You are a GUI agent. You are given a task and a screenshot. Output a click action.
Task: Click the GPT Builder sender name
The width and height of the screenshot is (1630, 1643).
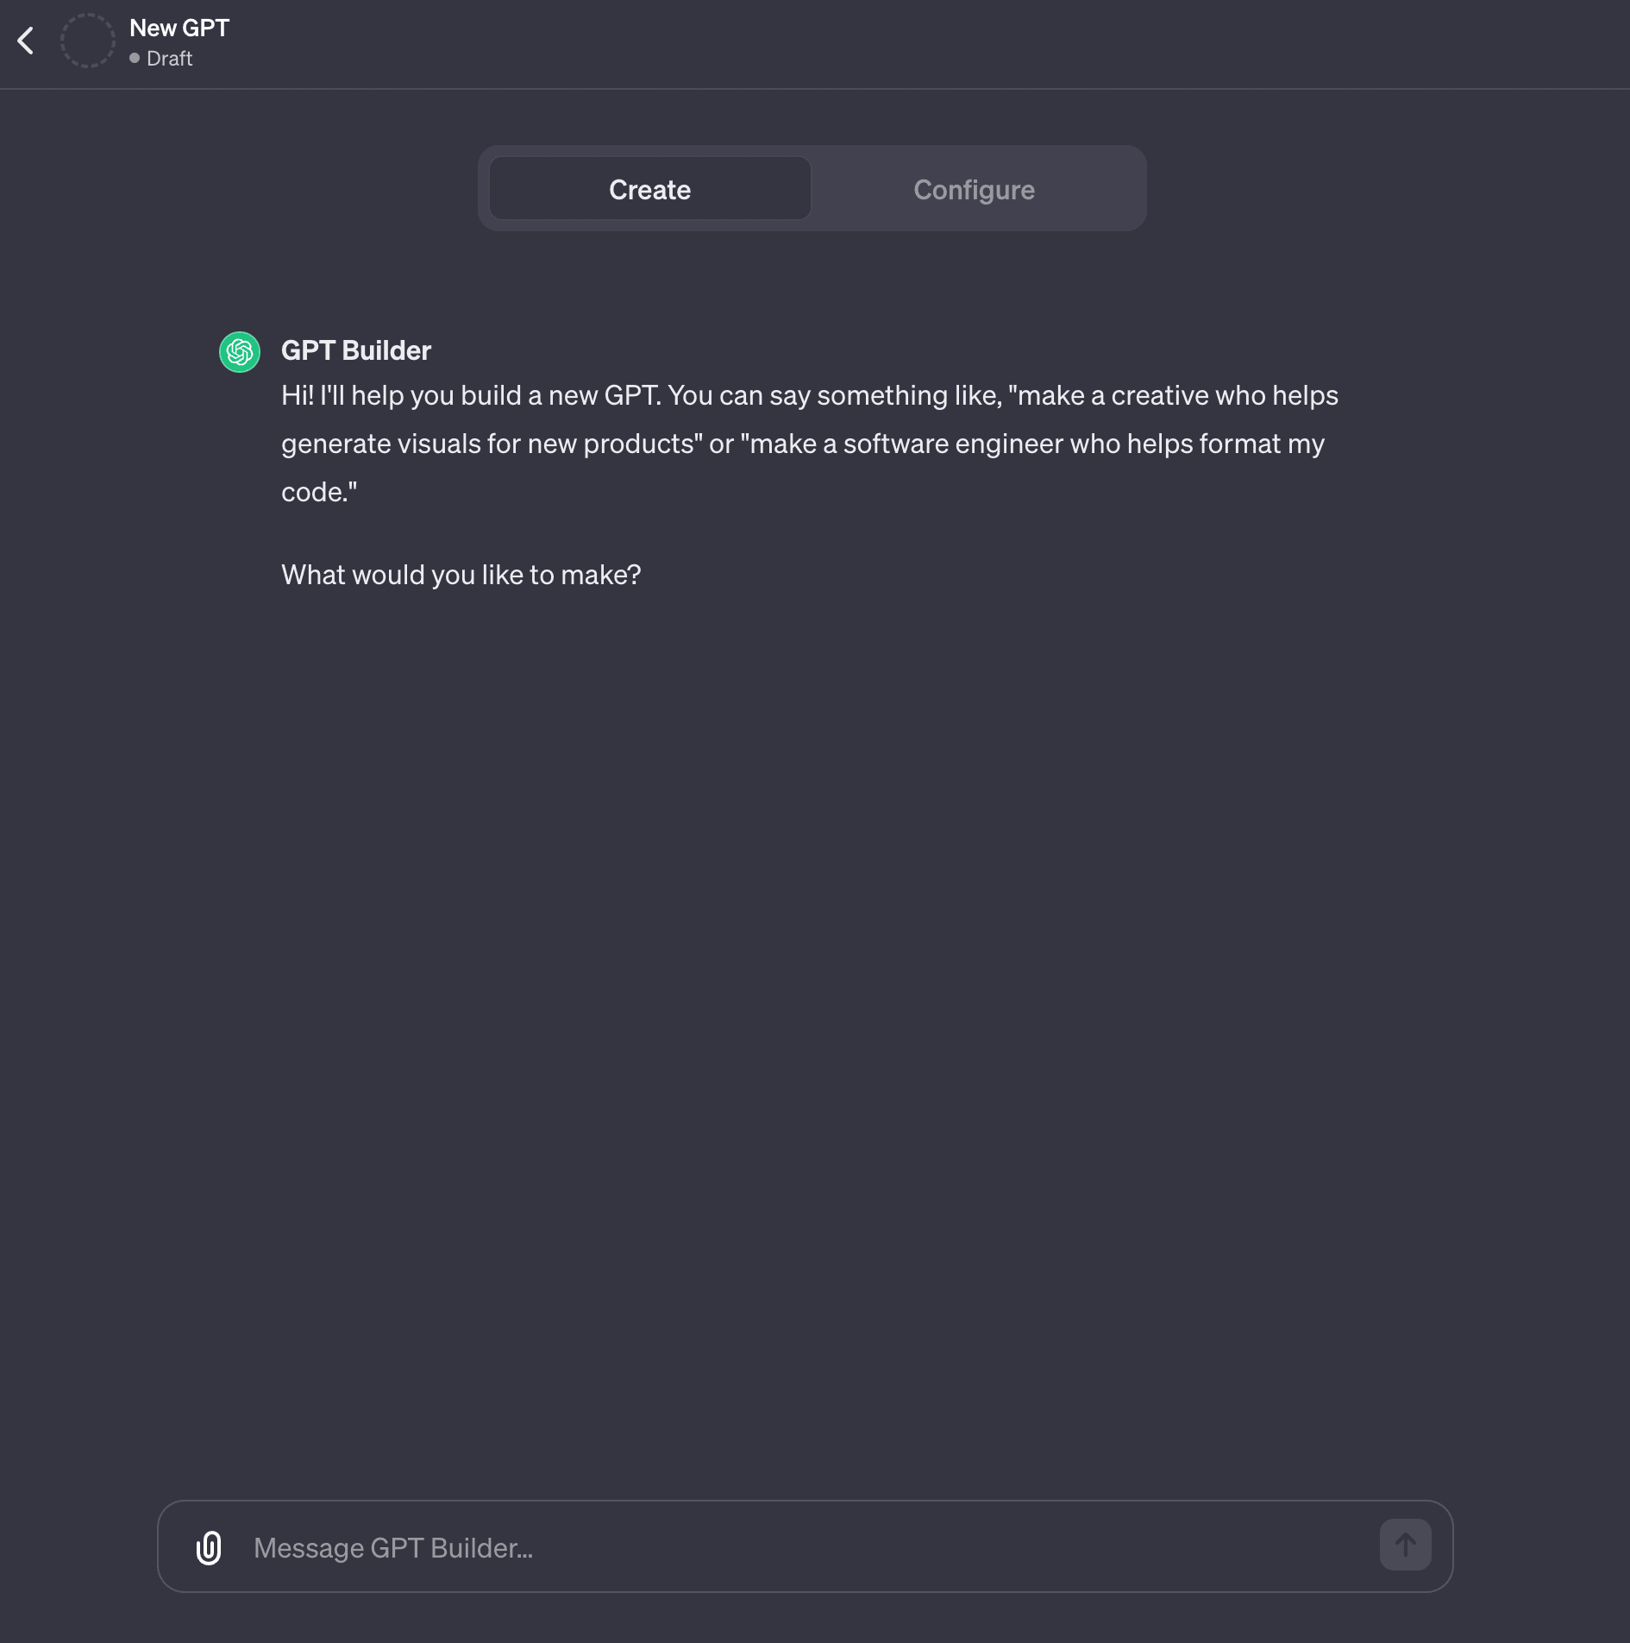coord(356,350)
